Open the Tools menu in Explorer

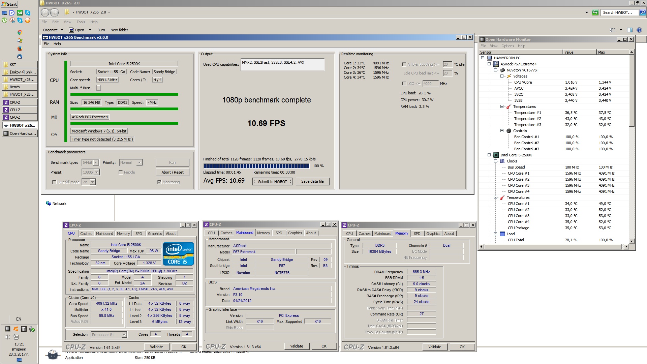pos(81,22)
